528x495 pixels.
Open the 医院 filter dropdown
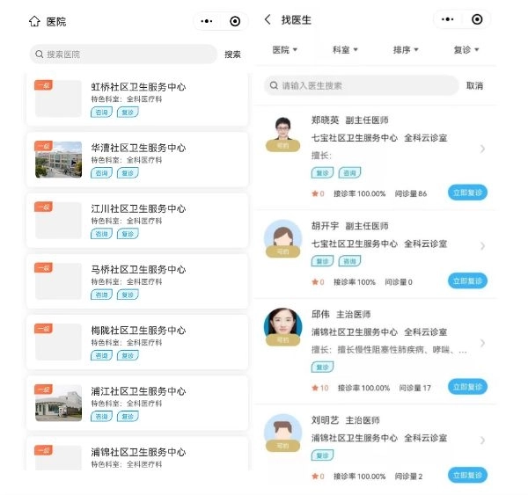[x=285, y=50]
